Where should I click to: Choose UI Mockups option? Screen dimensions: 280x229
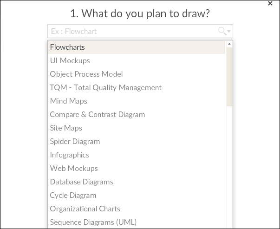click(137, 60)
